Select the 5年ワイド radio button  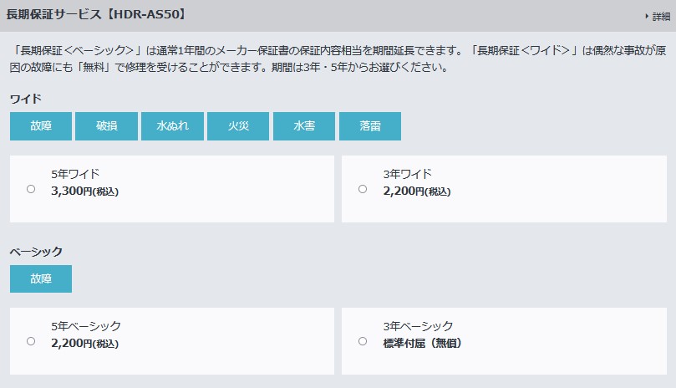click(31, 189)
